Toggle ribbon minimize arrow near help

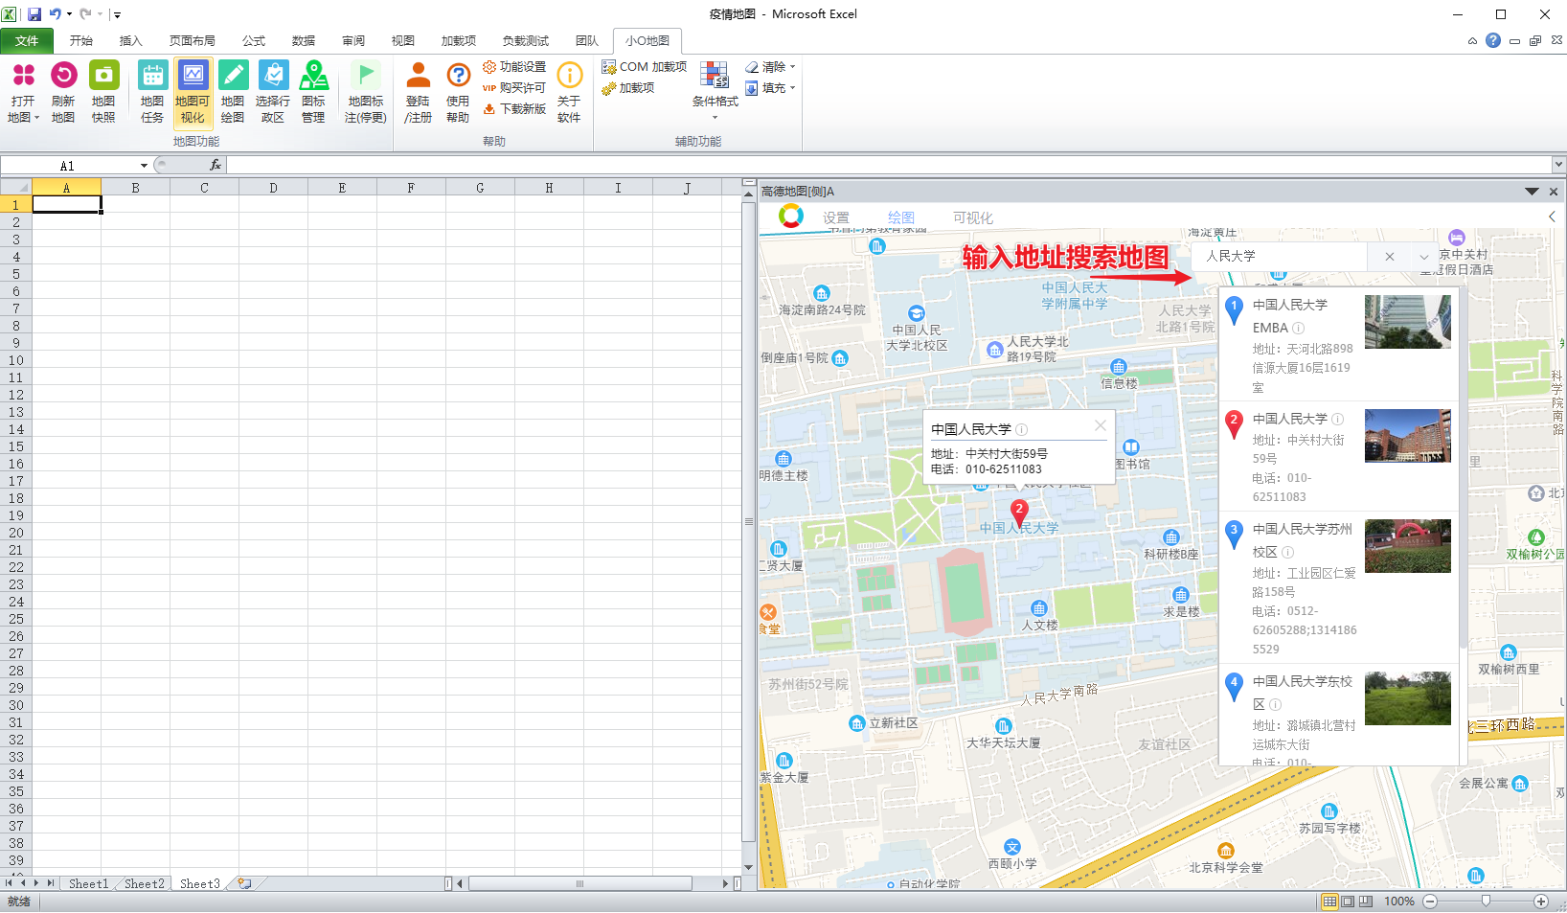click(x=1472, y=40)
